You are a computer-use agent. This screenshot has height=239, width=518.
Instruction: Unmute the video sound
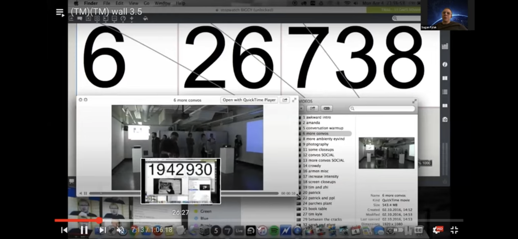[x=121, y=230]
